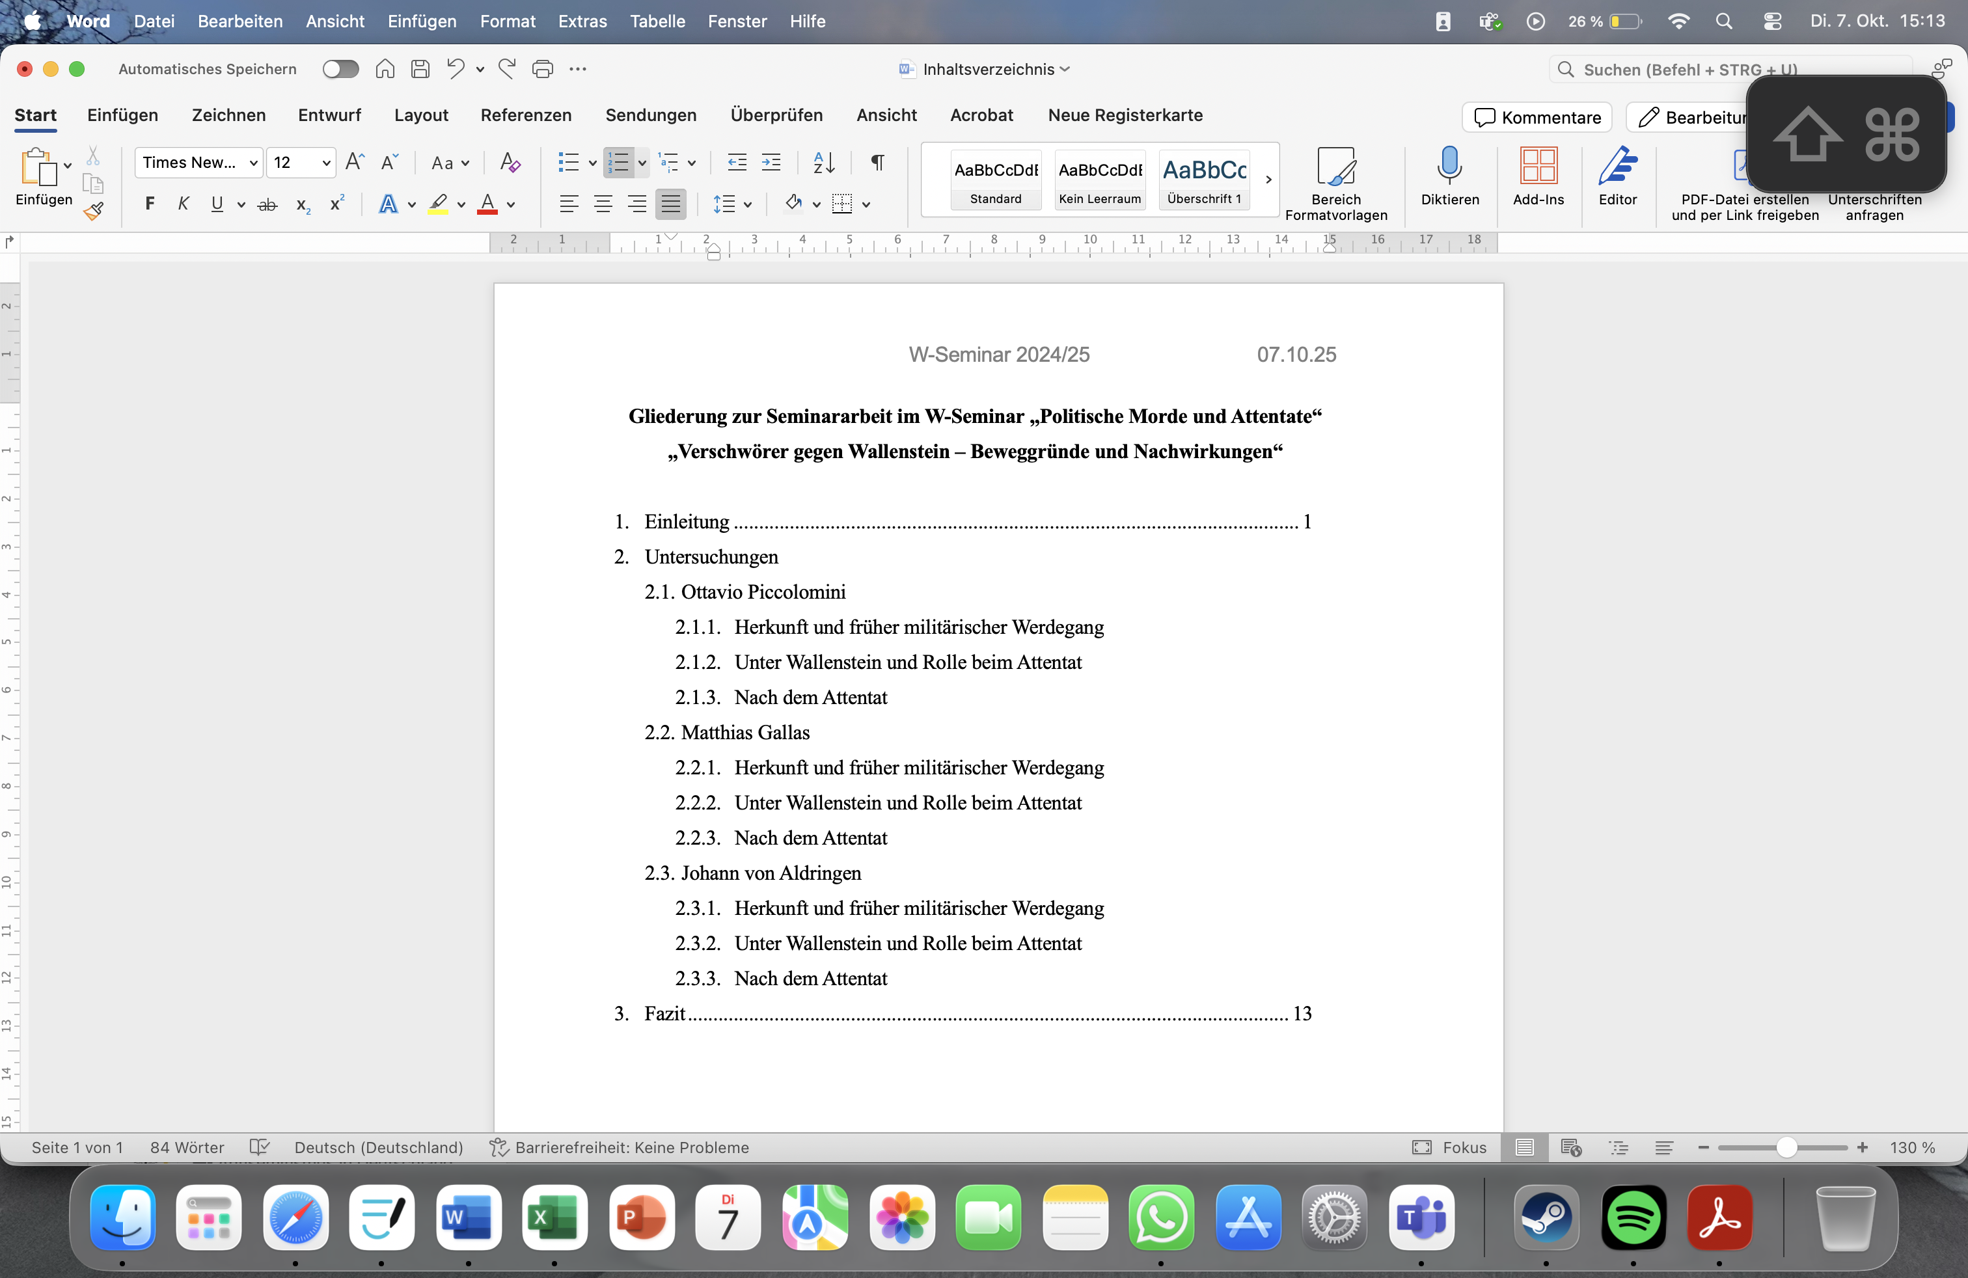Toggle paragraph marks display
The image size is (1968, 1278).
point(877,163)
